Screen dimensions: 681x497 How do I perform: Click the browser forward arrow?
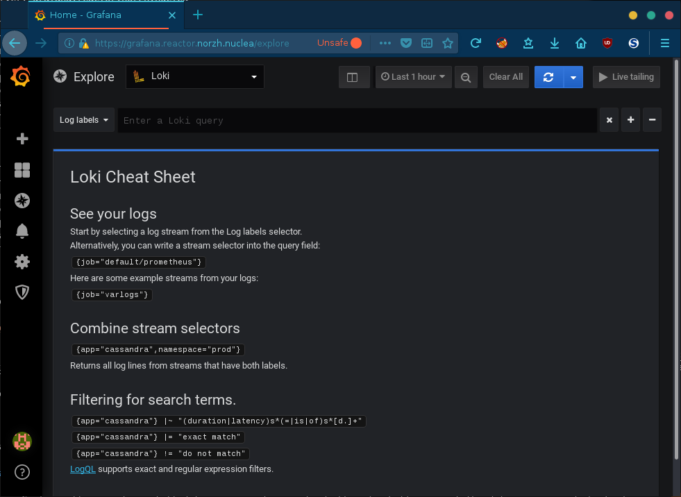[41, 43]
